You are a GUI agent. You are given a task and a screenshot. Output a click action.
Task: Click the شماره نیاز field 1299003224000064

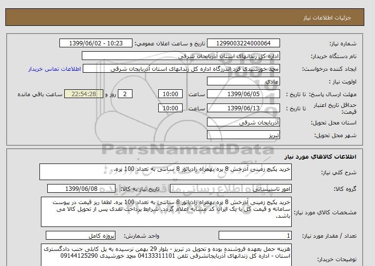point(243,43)
